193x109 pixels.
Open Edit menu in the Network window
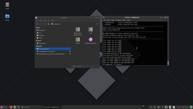click(x=41, y=21)
